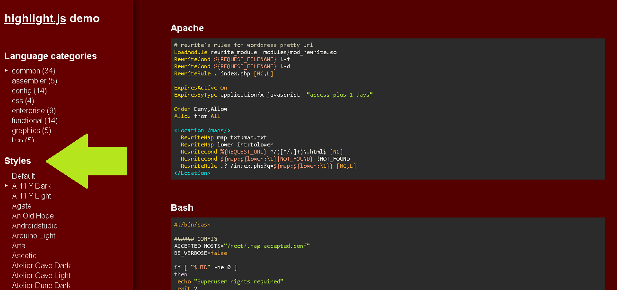Click the Styles heading
617x290 pixels.
18,161
